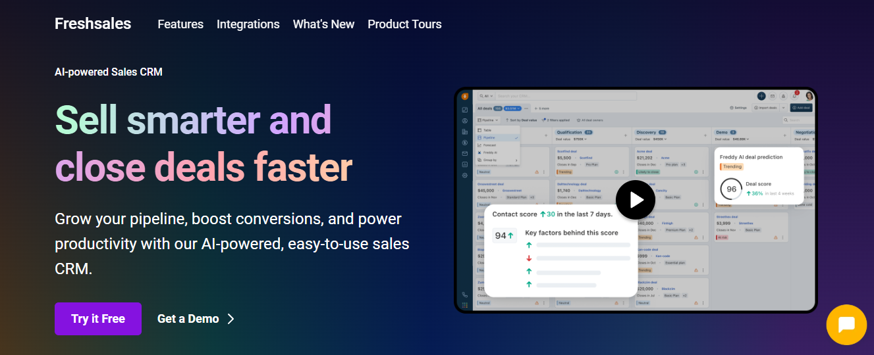Click the 2 filters applied control
This screenshot has width=874, height=355.
click(556, 120)
